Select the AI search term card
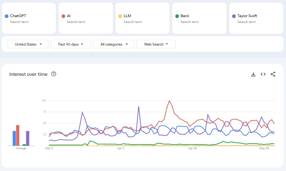286x171 pixels. click(86, 18)
